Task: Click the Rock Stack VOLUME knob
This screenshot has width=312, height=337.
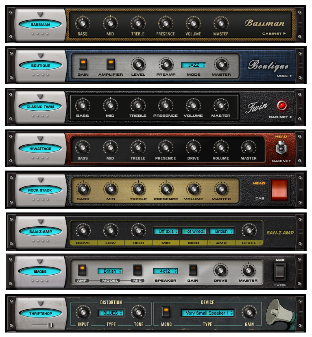Action: pyautogui.click(x=193, y=189)
